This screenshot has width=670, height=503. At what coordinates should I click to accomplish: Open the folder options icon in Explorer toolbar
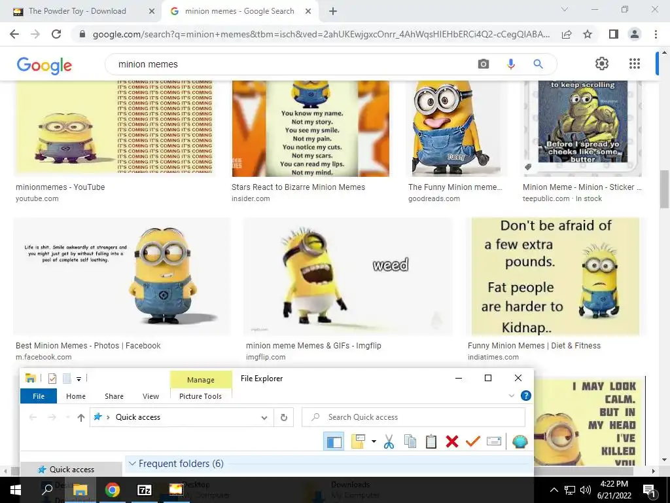pos(358,441)
